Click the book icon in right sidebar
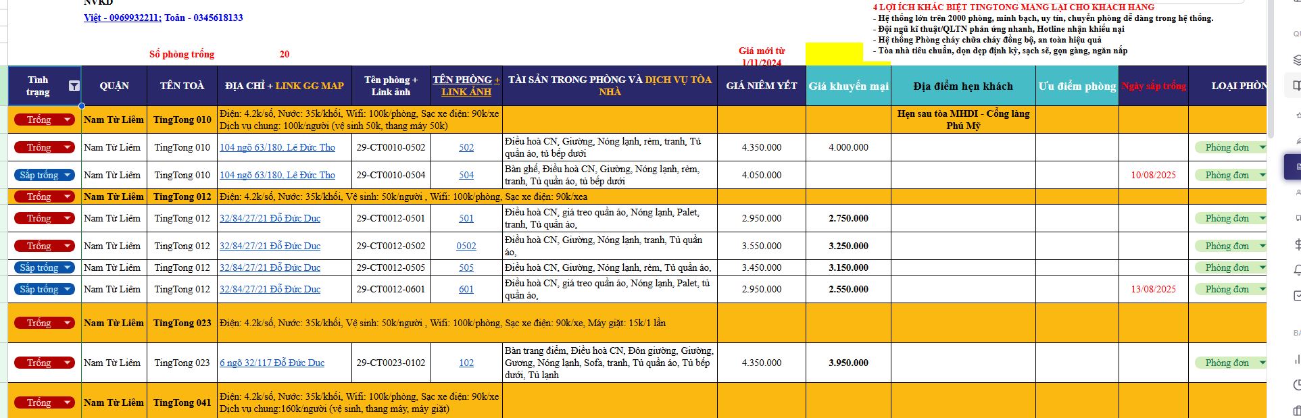This screenshot has width=1301, height=418. [1296, 86]
